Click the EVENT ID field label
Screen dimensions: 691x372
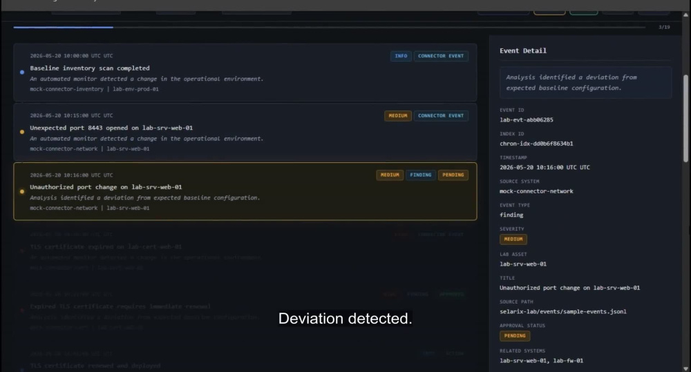tap(511, 110)
